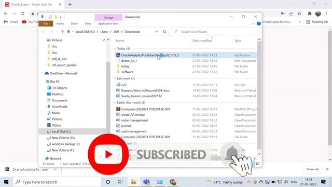332x187 pixels.
Task: Open Windows Start menu
Action: click(x=6, y=182)
